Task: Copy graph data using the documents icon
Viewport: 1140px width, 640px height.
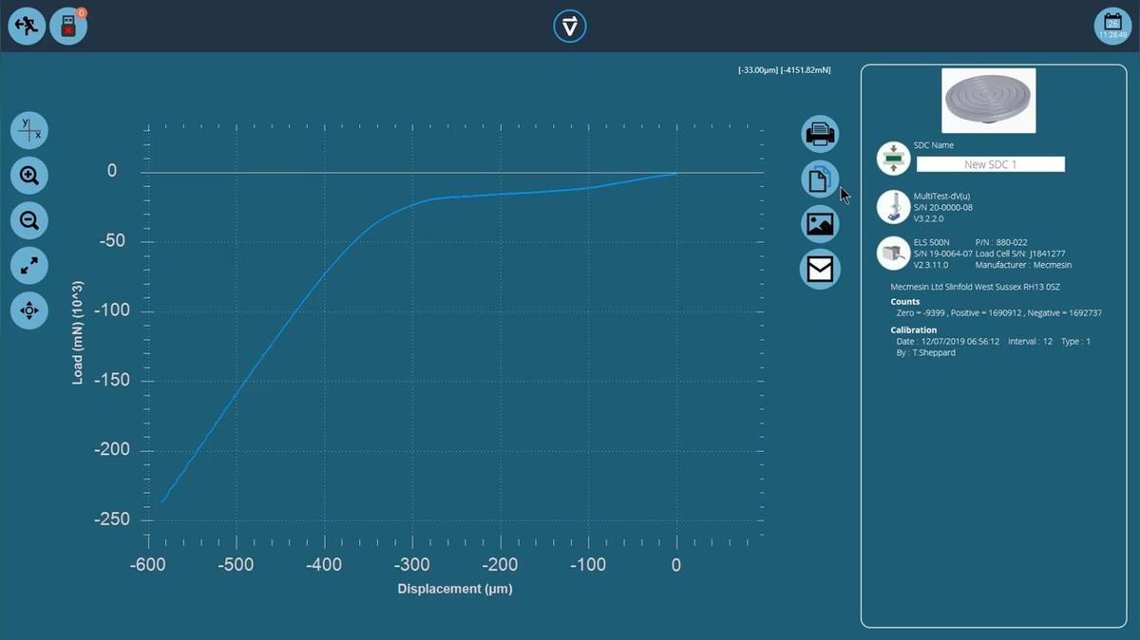Action: coord(820,179)
